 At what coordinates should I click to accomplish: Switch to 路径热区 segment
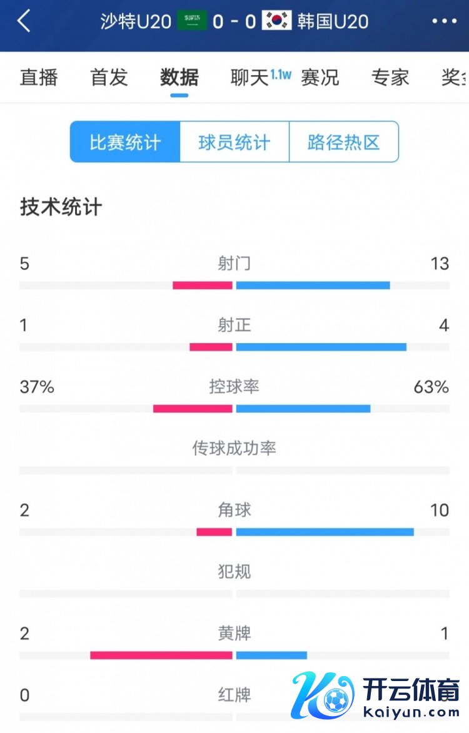tap(343, 142)
